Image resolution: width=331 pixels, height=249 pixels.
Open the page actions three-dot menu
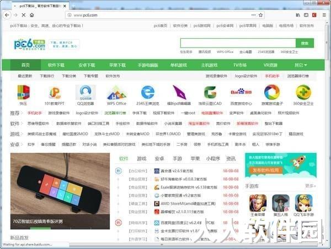[x=253, y=15]
